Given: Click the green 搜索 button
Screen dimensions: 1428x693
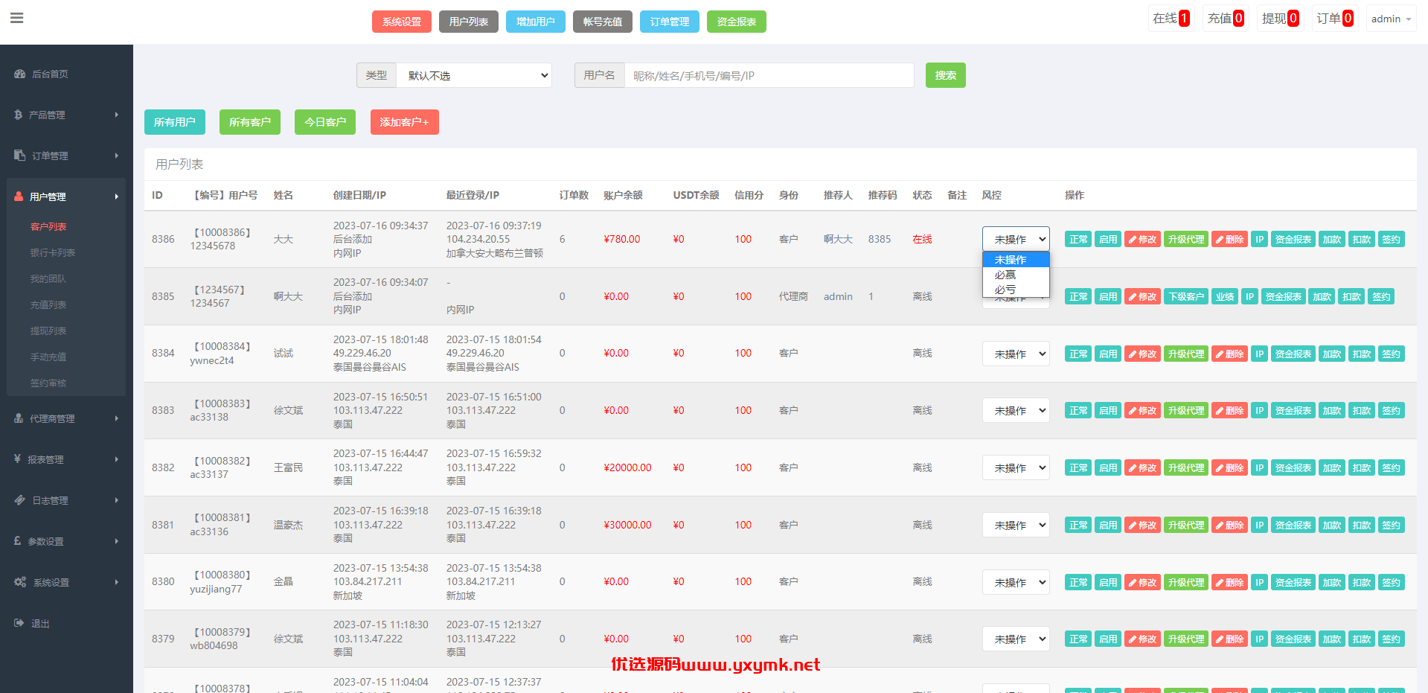Looking at the screenshot, I should pyautogui.click(x=945, y=75).
